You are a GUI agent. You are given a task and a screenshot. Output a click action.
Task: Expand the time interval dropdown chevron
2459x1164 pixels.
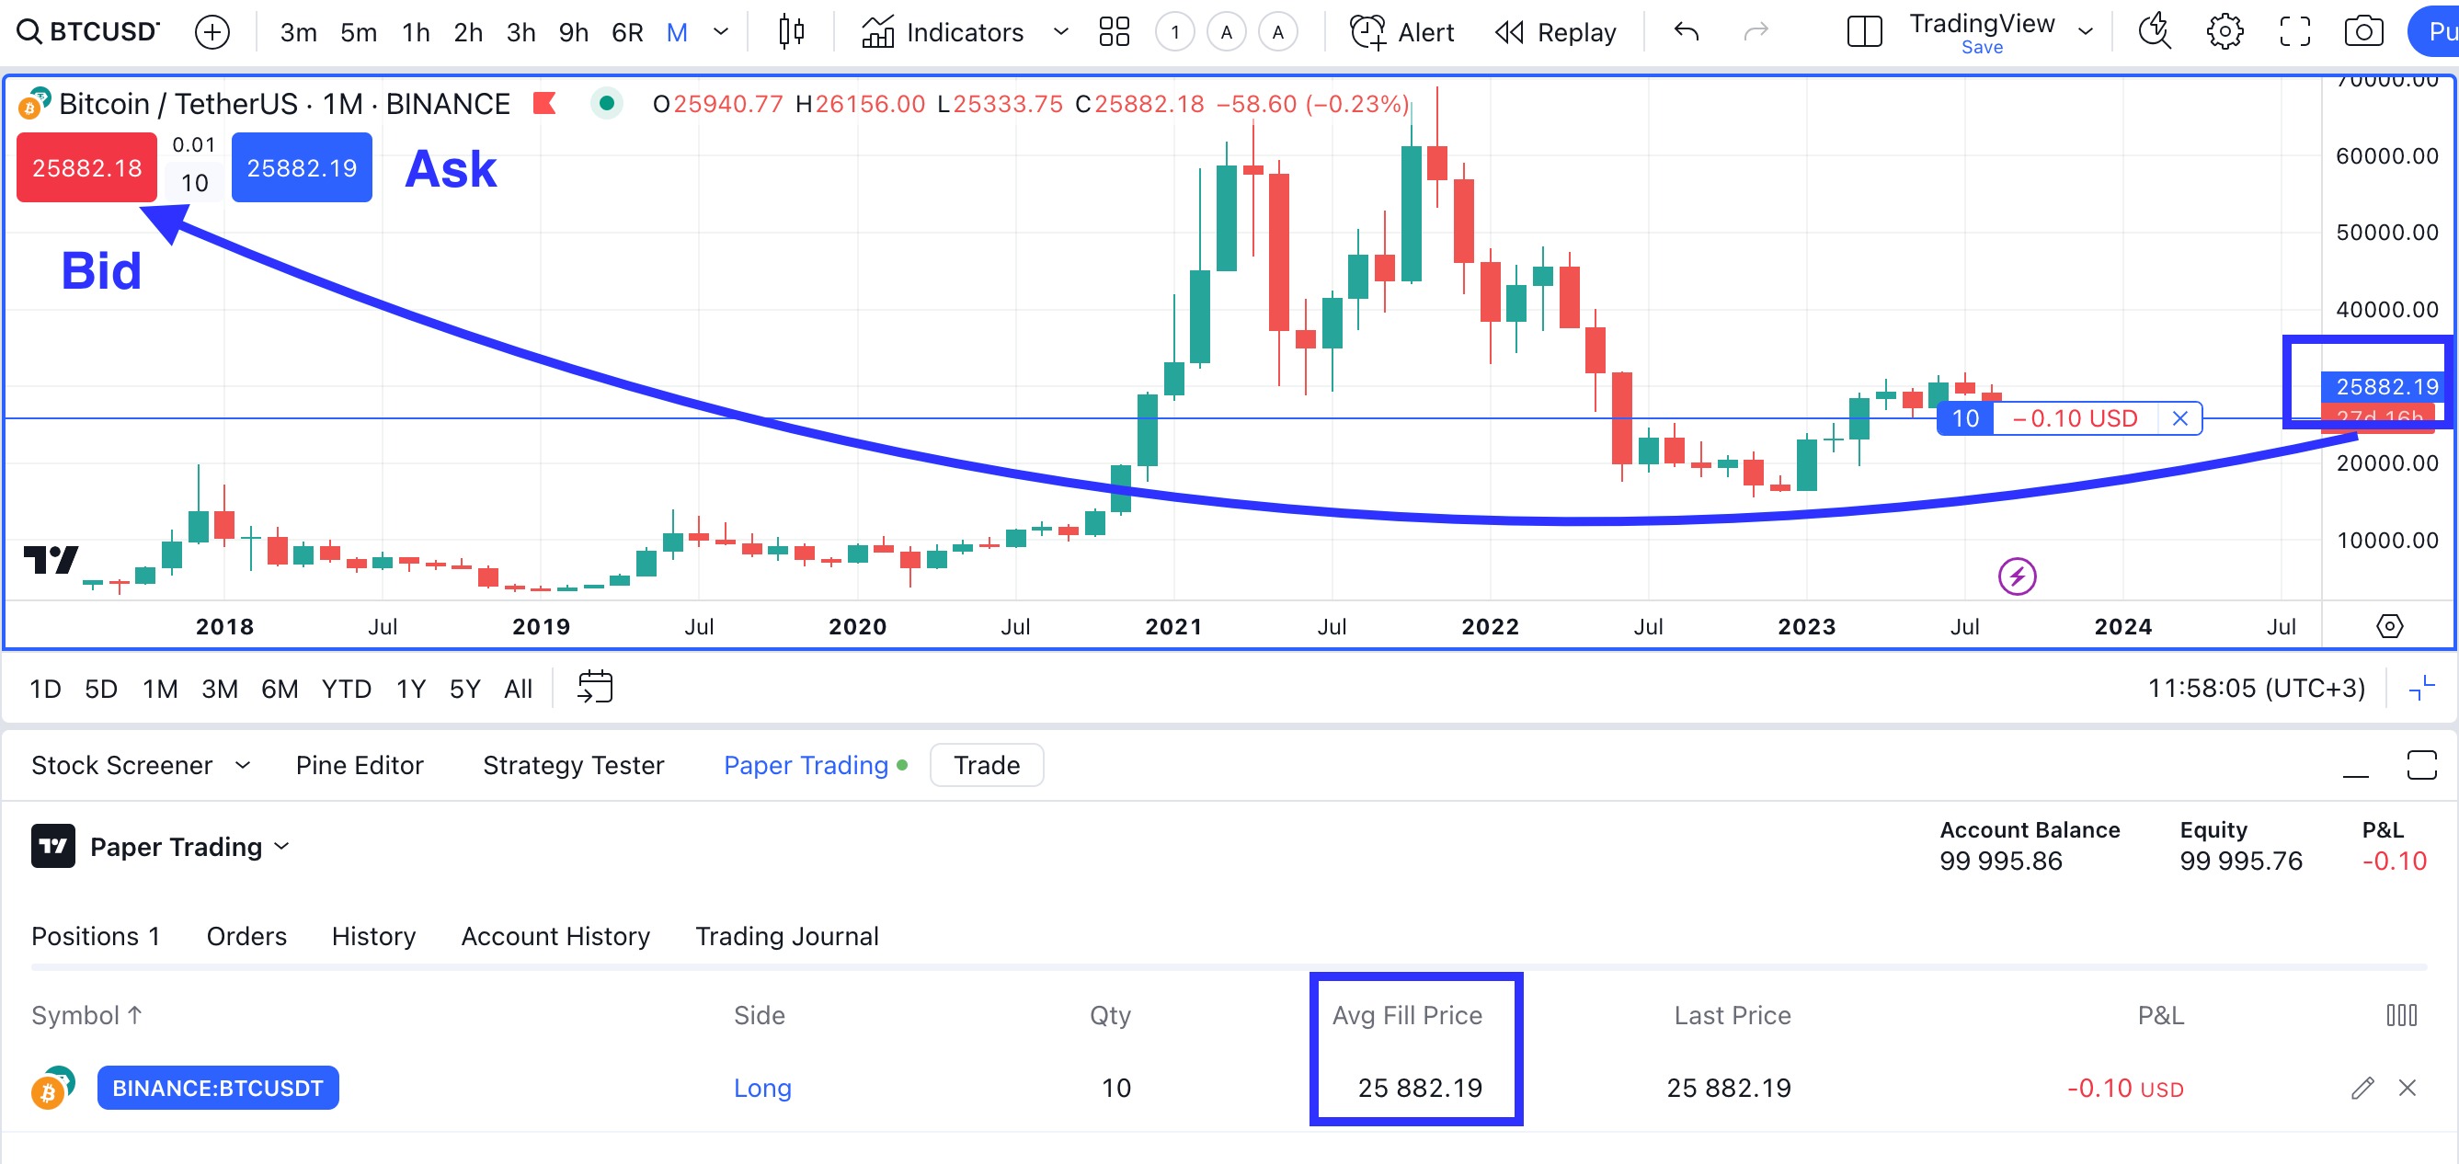click(722, 32)
